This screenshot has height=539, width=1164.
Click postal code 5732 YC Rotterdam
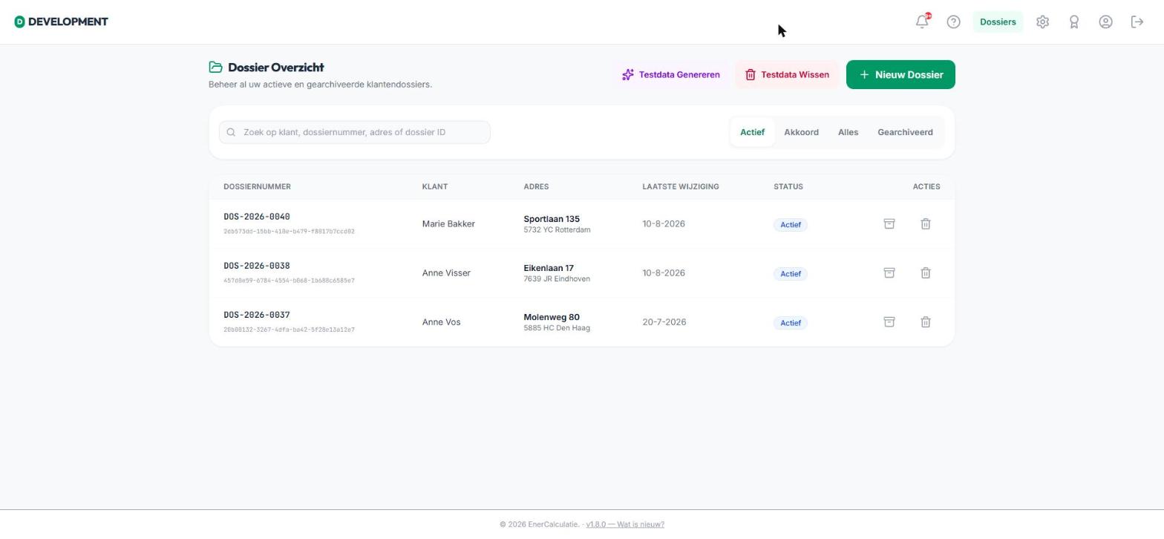click(x=557, y=230)
